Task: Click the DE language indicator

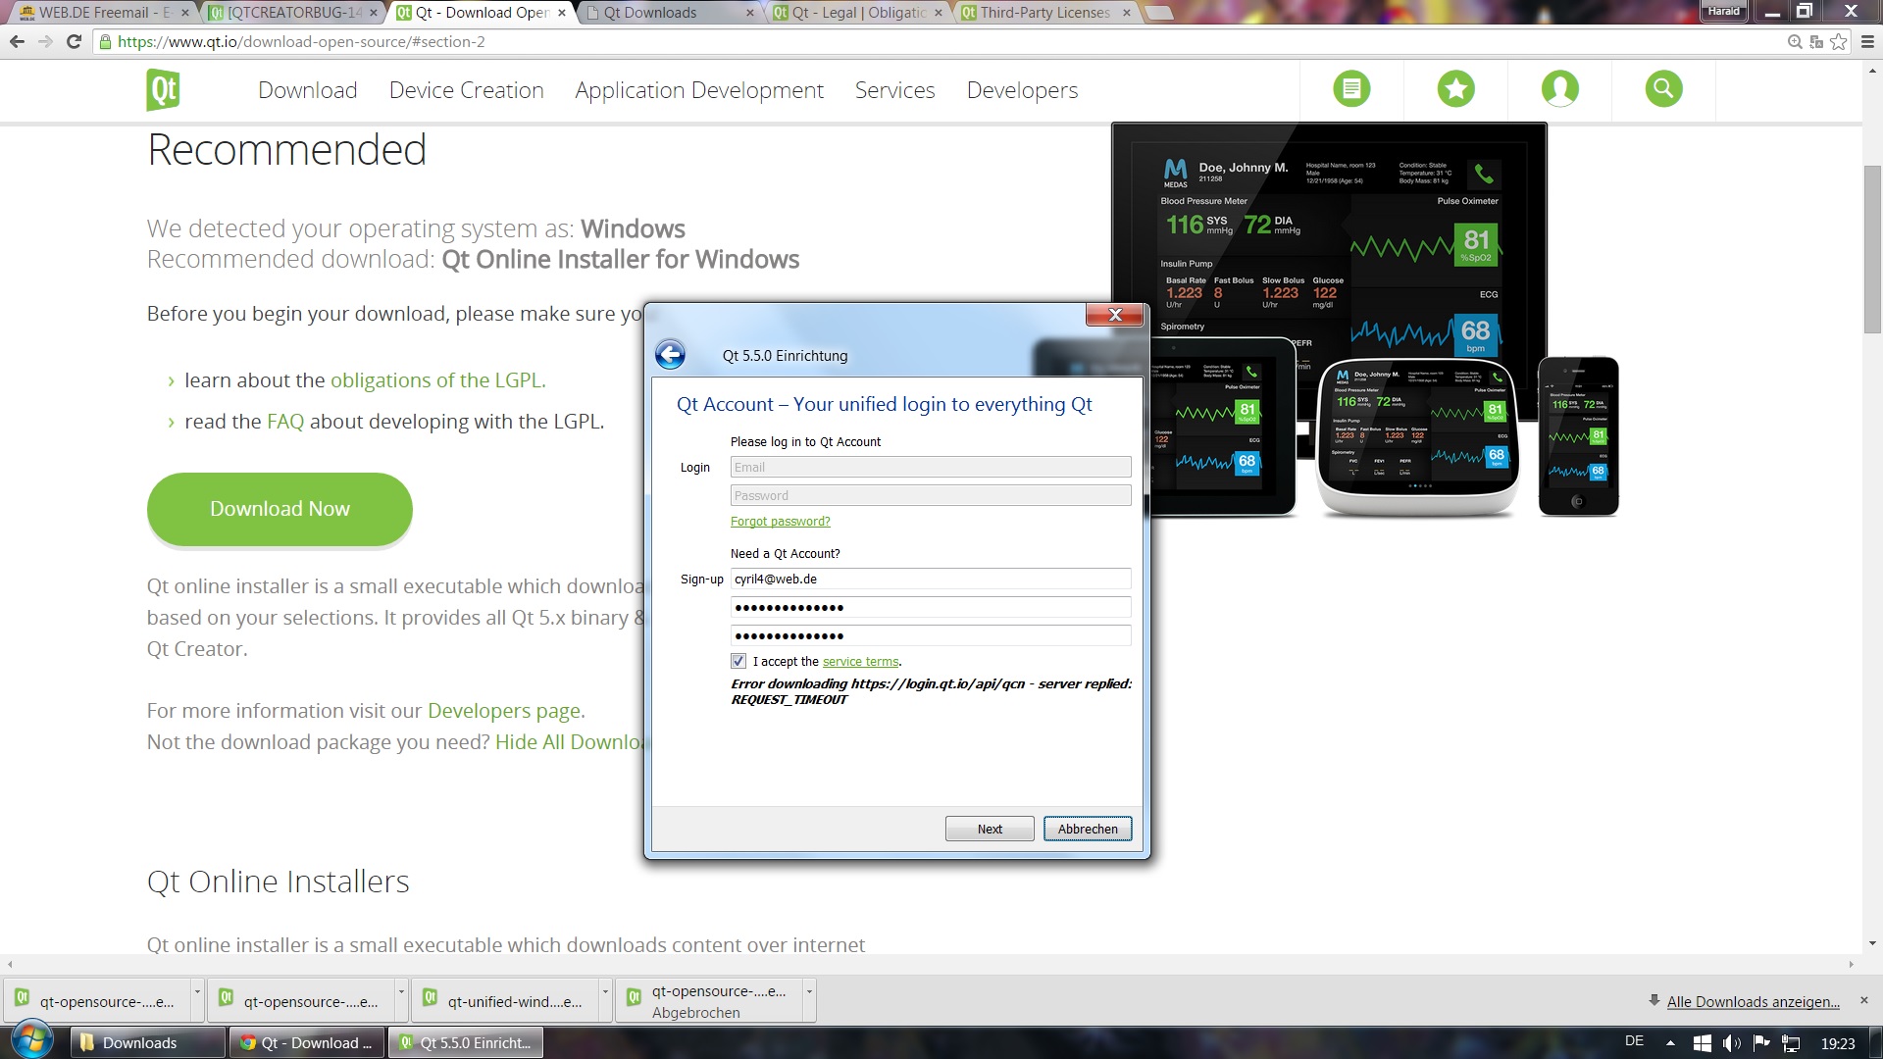Action: (x=1634, y=1041)
